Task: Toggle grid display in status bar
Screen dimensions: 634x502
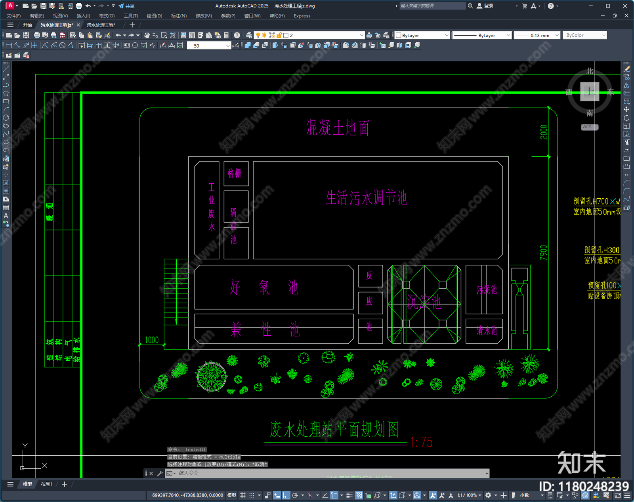Action: pos(243,495)
